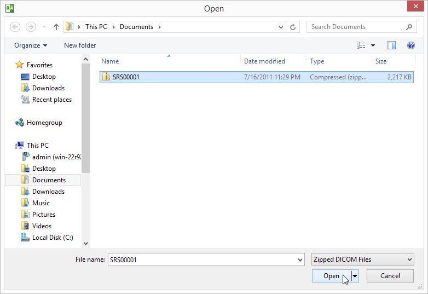Select the Homegroup icon in sidebar
428x294 pixels.
20,123
